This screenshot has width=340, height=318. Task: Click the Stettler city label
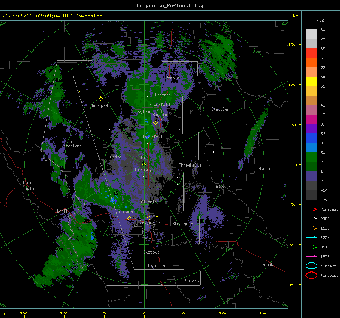tap(220, 109)
